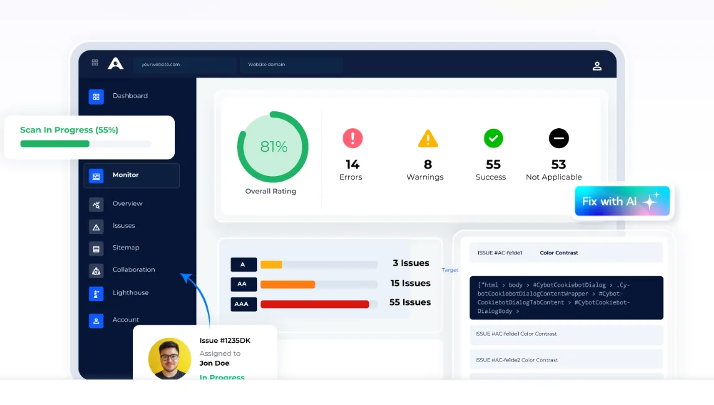Screen dimensions: 714x405
Task: Click the Website domain field
Action: (x=291, y=65)
